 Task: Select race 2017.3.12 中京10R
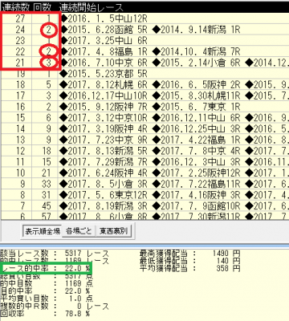(x=104, y=118)
